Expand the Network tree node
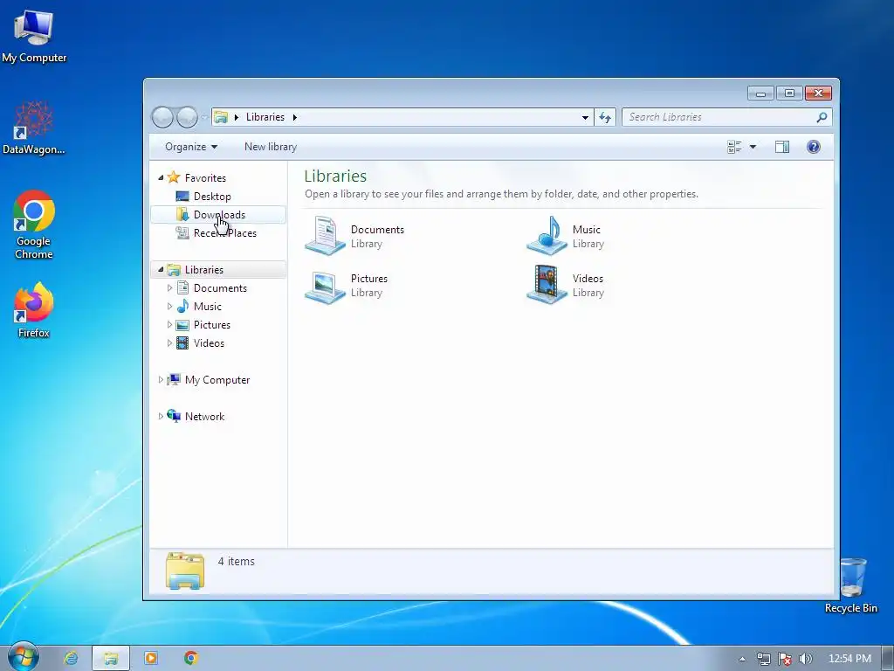This screenshot has height=671, width=894. pos(161,416)
